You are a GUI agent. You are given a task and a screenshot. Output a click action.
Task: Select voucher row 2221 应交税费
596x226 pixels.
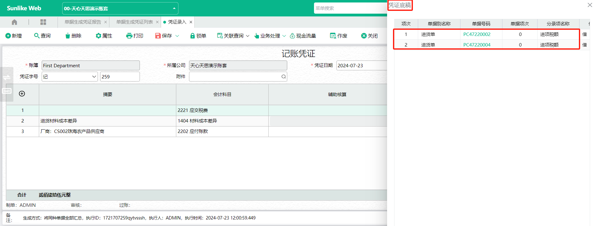pos(196,110)
